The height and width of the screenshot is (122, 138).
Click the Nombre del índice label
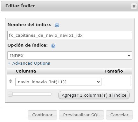(x=30, y=25)
